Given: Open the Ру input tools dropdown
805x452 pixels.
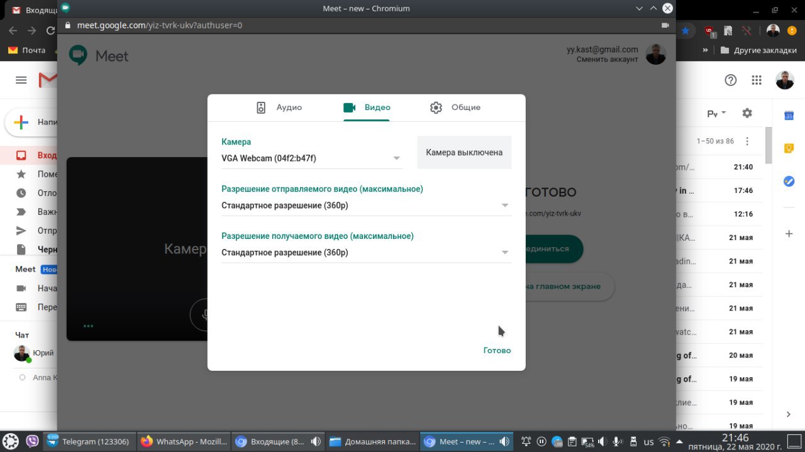Looking at the screenshot, I should [x=716, y=114].
